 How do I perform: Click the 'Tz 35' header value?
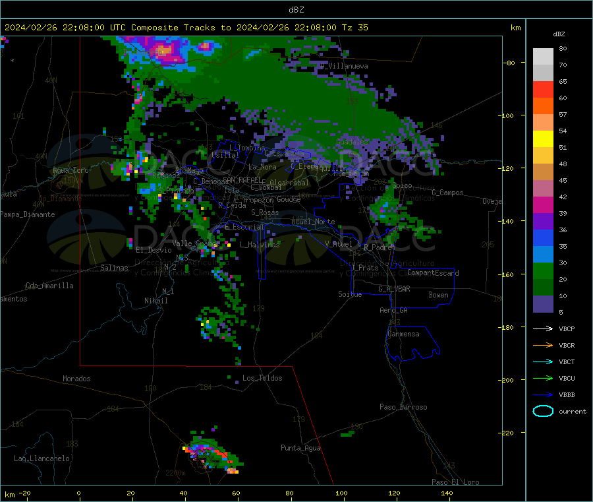click(354, 28)
